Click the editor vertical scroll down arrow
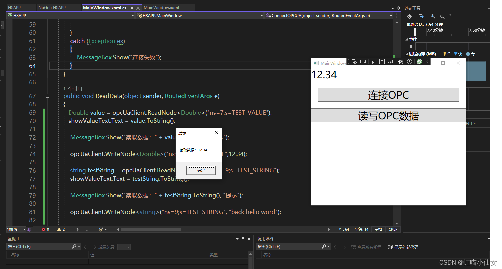 [397, 223]
